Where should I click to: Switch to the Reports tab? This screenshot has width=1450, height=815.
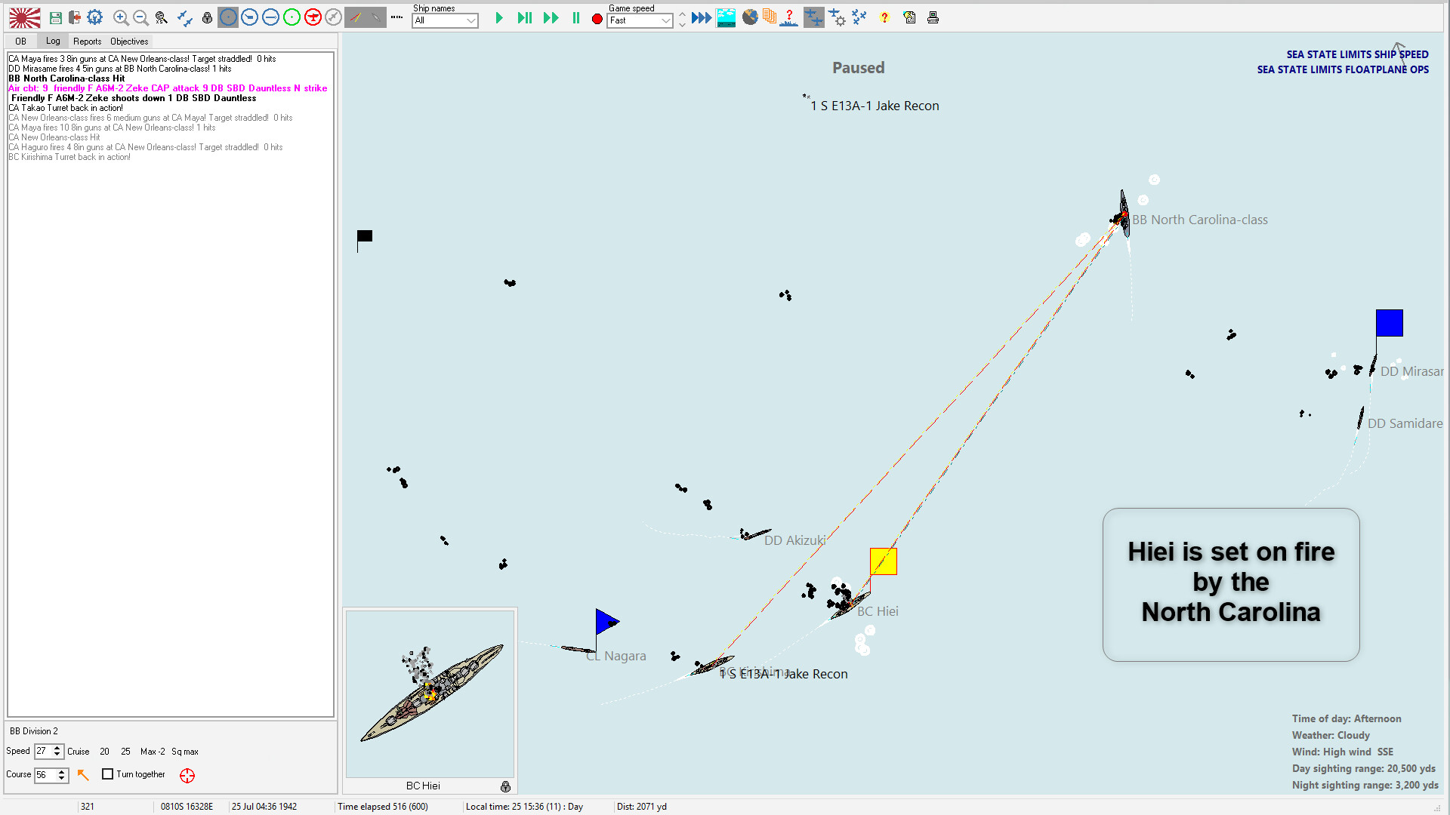click(87, 41)
